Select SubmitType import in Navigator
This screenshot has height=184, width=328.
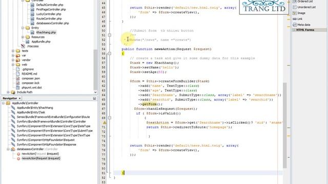(x=55, y=131)
